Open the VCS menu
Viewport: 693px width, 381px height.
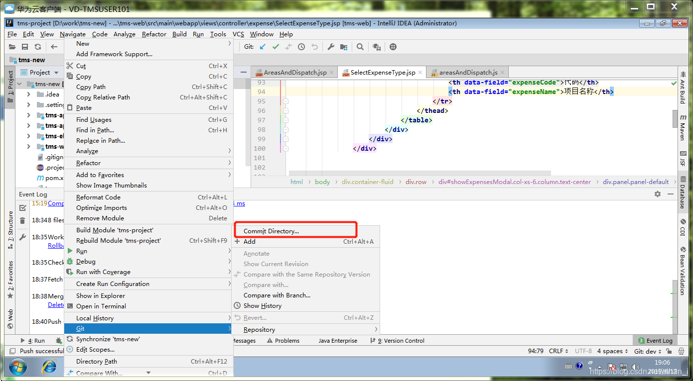tap(238, 34)
